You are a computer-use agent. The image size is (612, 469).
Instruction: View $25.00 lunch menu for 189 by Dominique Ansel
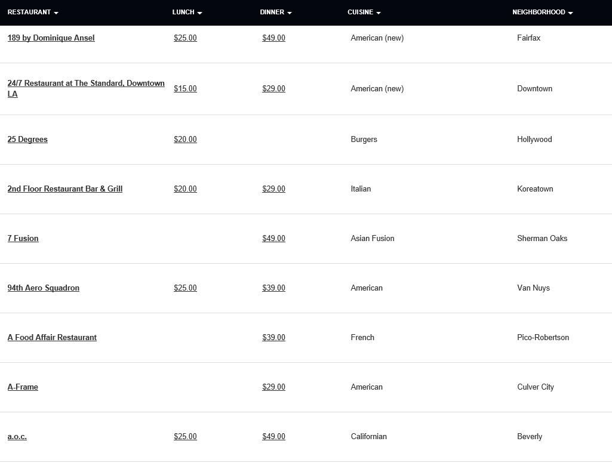click(x=185, y=38)
